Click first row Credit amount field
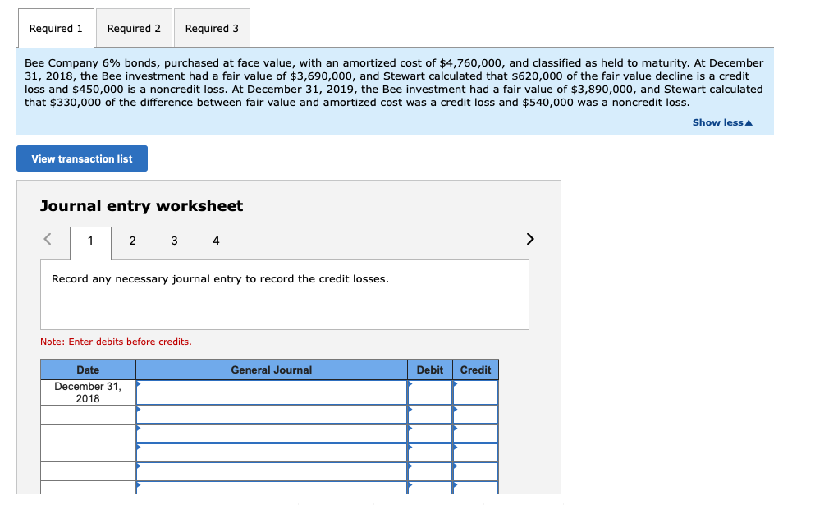Screen dimensions: 815x505 pyautogui.click(x=475, y=393)
